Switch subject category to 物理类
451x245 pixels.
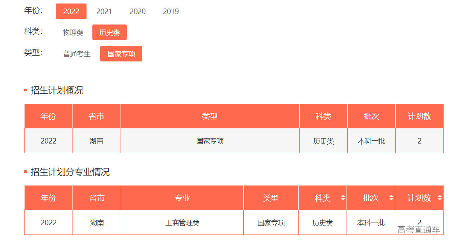(73, 33)
